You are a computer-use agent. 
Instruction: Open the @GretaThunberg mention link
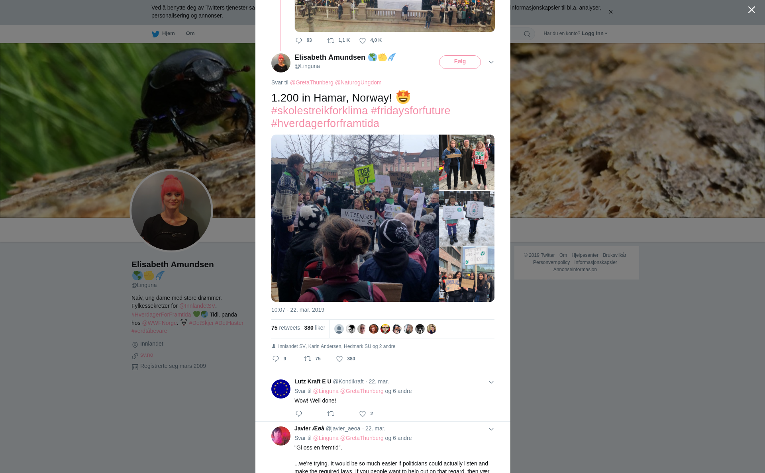312,82
